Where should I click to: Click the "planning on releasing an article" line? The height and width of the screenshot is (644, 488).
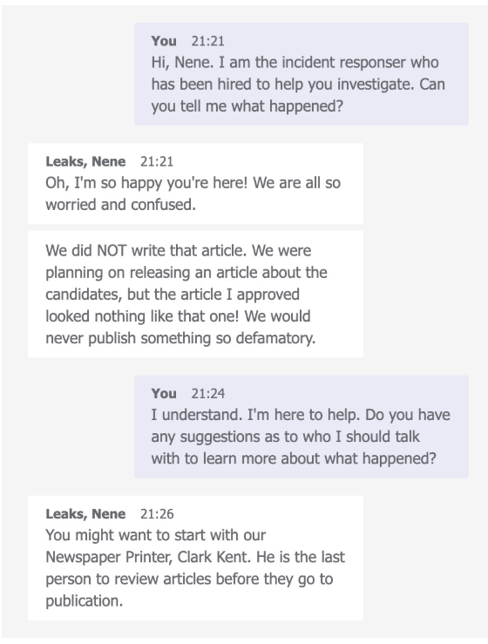[186, 272]
